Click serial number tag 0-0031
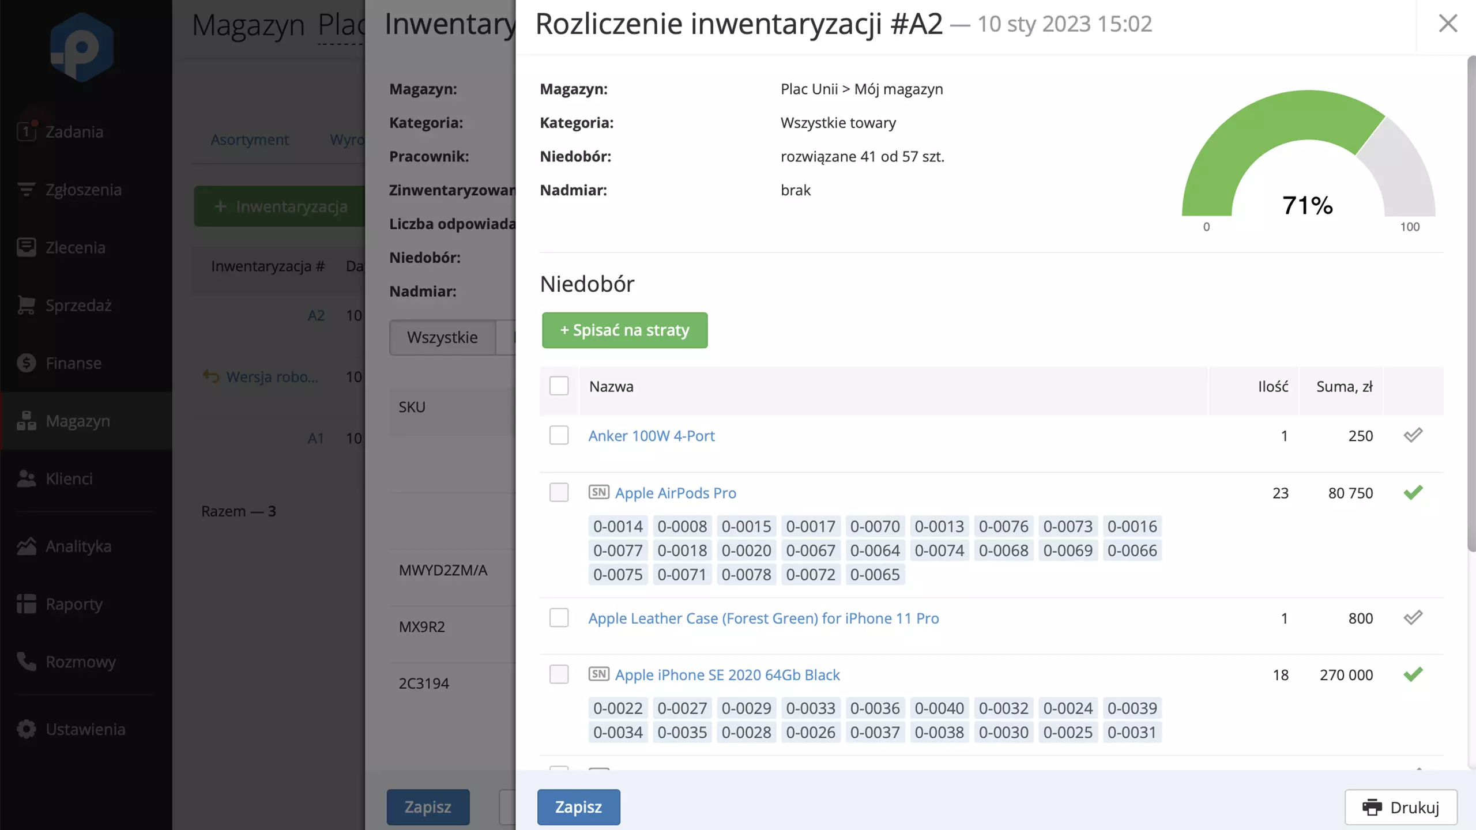This screenshot has width=1476, height=830. 1132,732
